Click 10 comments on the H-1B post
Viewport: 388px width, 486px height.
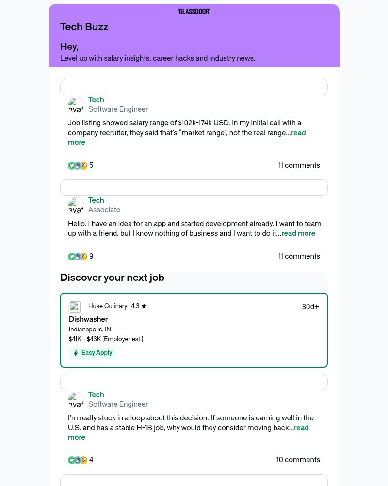[298, 460]
